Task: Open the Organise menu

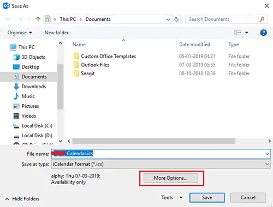Action: click(20, 33)
